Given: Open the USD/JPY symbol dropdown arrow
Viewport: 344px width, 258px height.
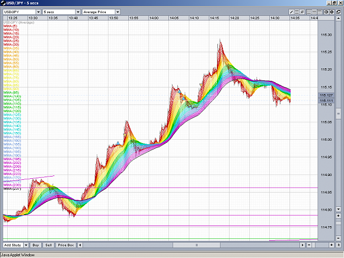Looking at the screenshot, I should tap(39, 12).
